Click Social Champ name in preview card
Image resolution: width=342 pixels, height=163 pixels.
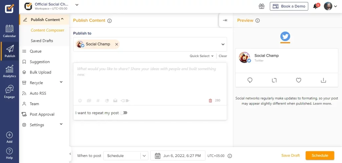coord(267,55)
